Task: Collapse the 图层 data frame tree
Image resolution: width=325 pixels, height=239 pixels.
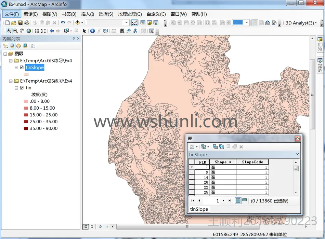Action: click(x=5, y=54)
